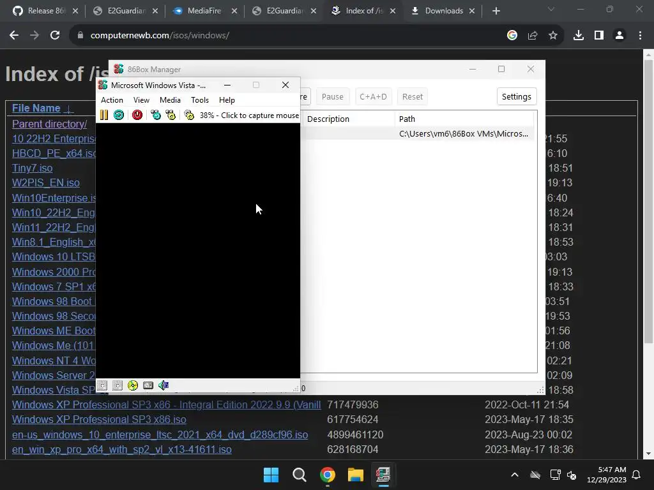
Task: Open the Windows Start menu
Action: pos(271,475)
